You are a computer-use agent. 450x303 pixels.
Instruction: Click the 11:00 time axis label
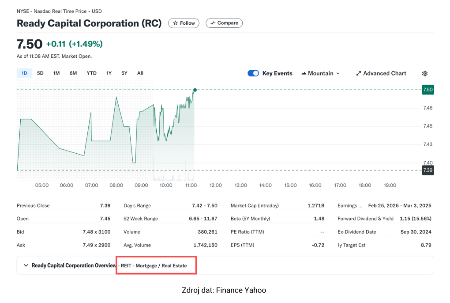point(191,185)
